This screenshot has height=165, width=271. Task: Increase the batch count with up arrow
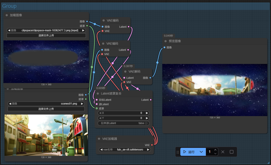tap(215, 150)
